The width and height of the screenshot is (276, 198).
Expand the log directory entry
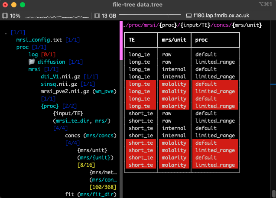click(33, 55)
